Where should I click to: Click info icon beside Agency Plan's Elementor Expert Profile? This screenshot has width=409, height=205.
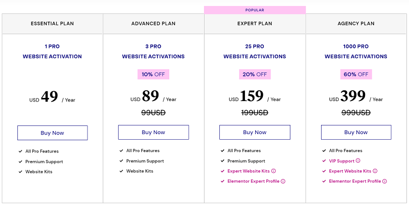pos(384,182)
